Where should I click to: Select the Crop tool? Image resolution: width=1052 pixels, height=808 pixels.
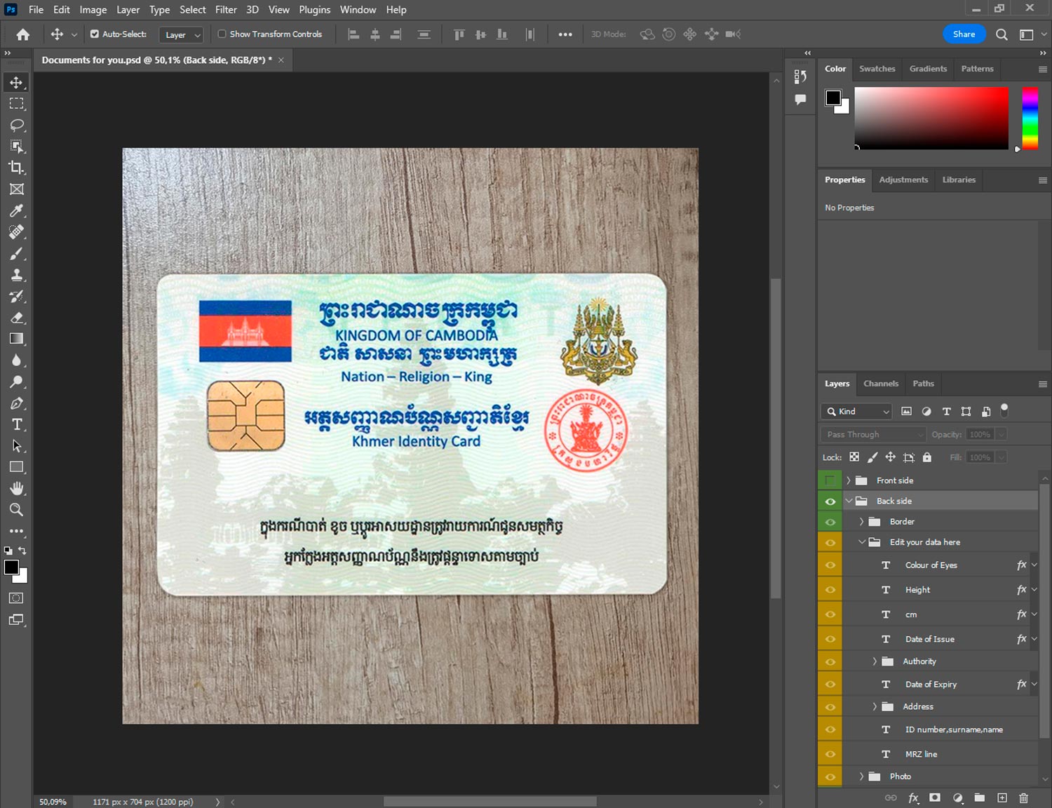(x=16, y=168)
